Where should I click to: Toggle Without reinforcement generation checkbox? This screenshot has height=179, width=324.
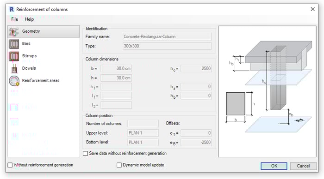click(x=10, y=165)
